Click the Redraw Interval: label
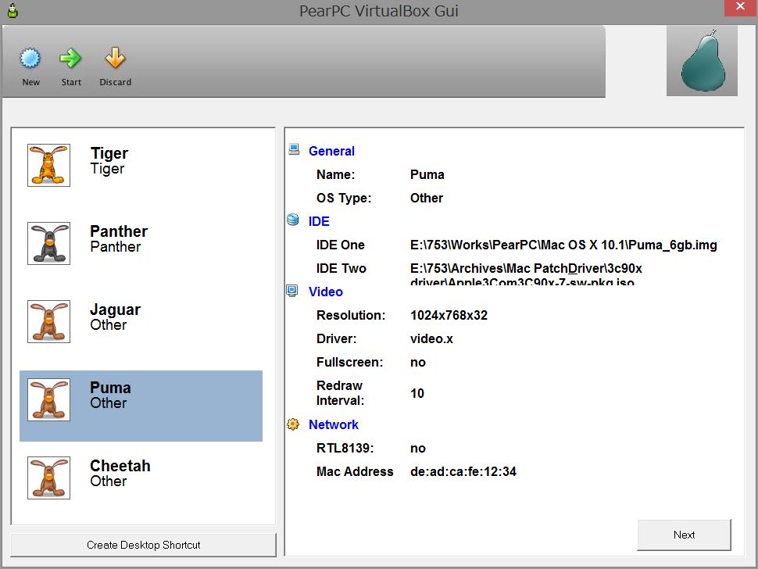 coord(340,393)
